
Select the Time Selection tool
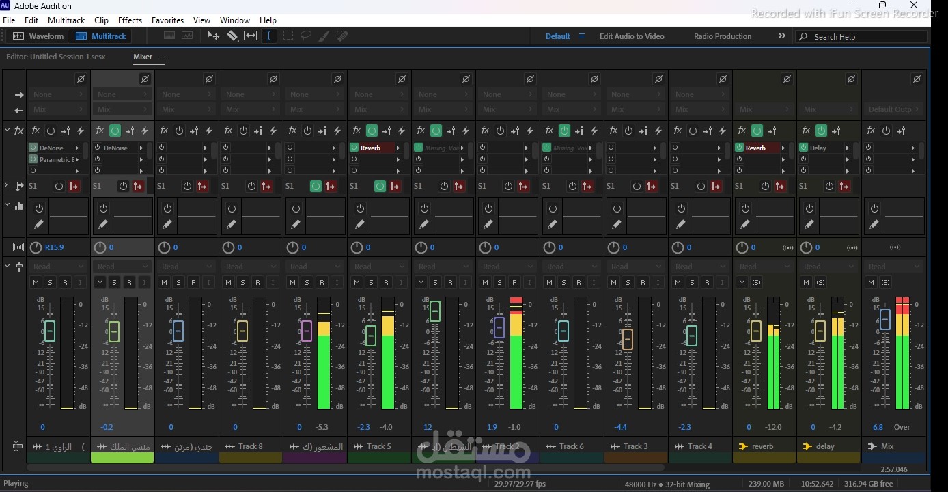[269, 36]
